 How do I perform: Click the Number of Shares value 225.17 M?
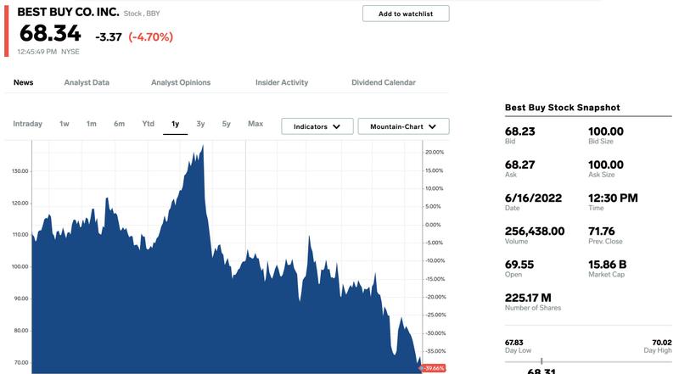click(528, 298)
